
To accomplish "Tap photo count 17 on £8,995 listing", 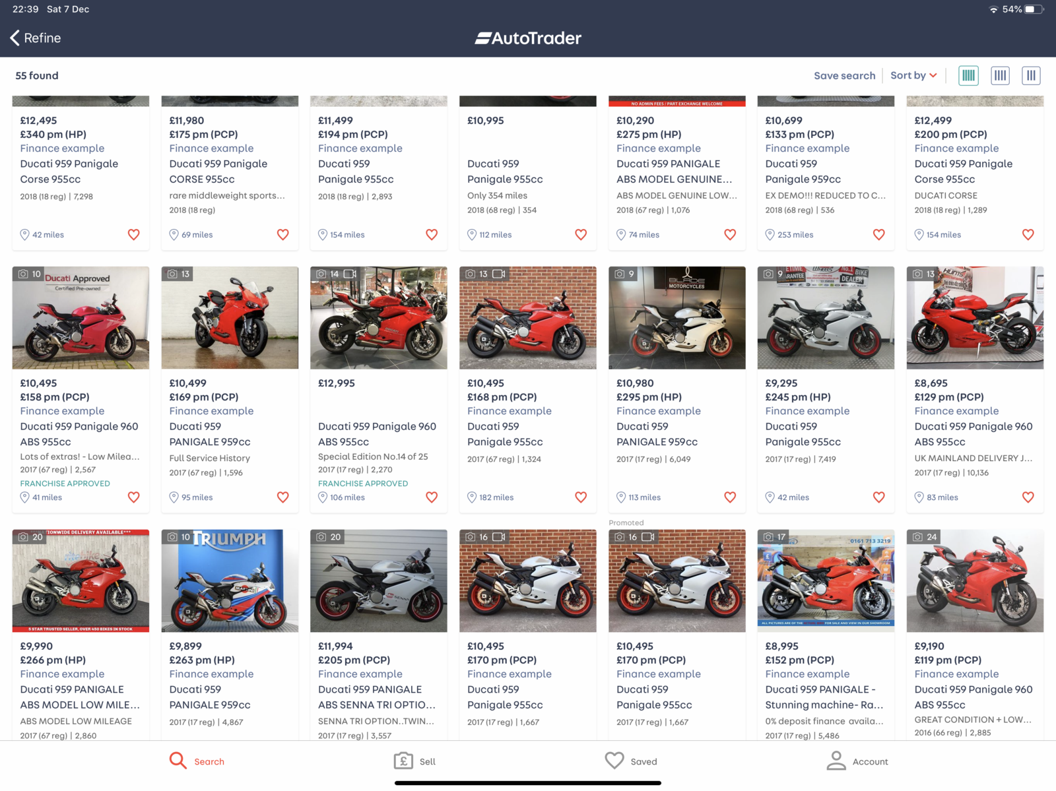I will coord(775,537).
